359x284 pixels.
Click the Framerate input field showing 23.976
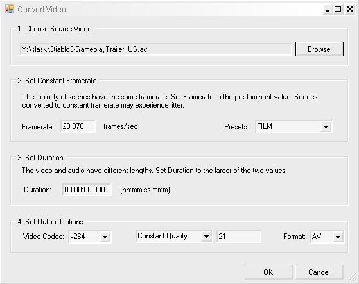click(78, 126)
